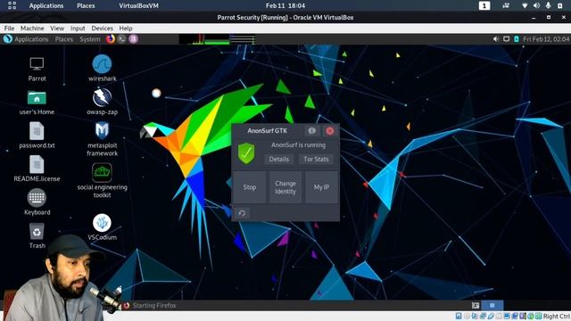
Task: Click the host clock Feb 11 18:04
Action: coord(285,5)
